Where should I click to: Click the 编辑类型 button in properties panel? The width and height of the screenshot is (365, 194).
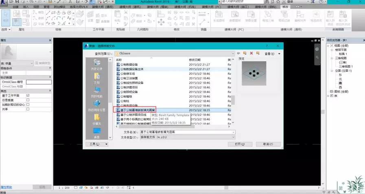(x=43, y=63)
